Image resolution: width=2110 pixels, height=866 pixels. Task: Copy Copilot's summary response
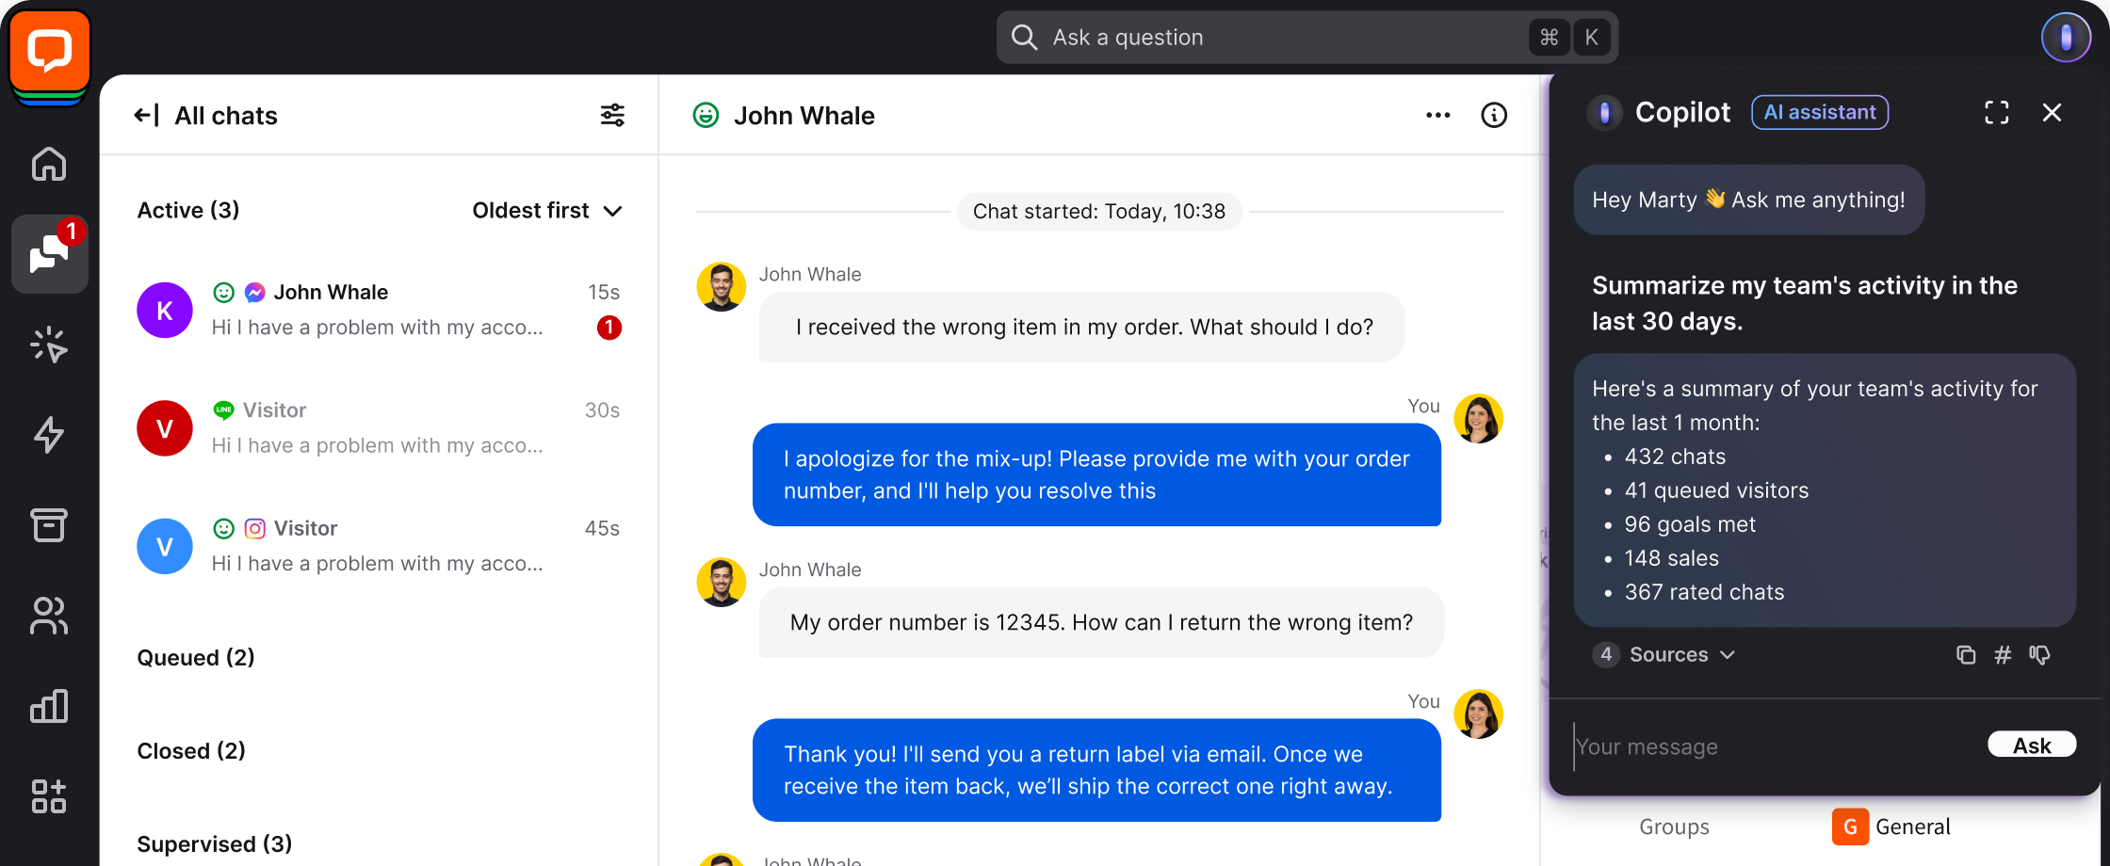coord(1966,654)
